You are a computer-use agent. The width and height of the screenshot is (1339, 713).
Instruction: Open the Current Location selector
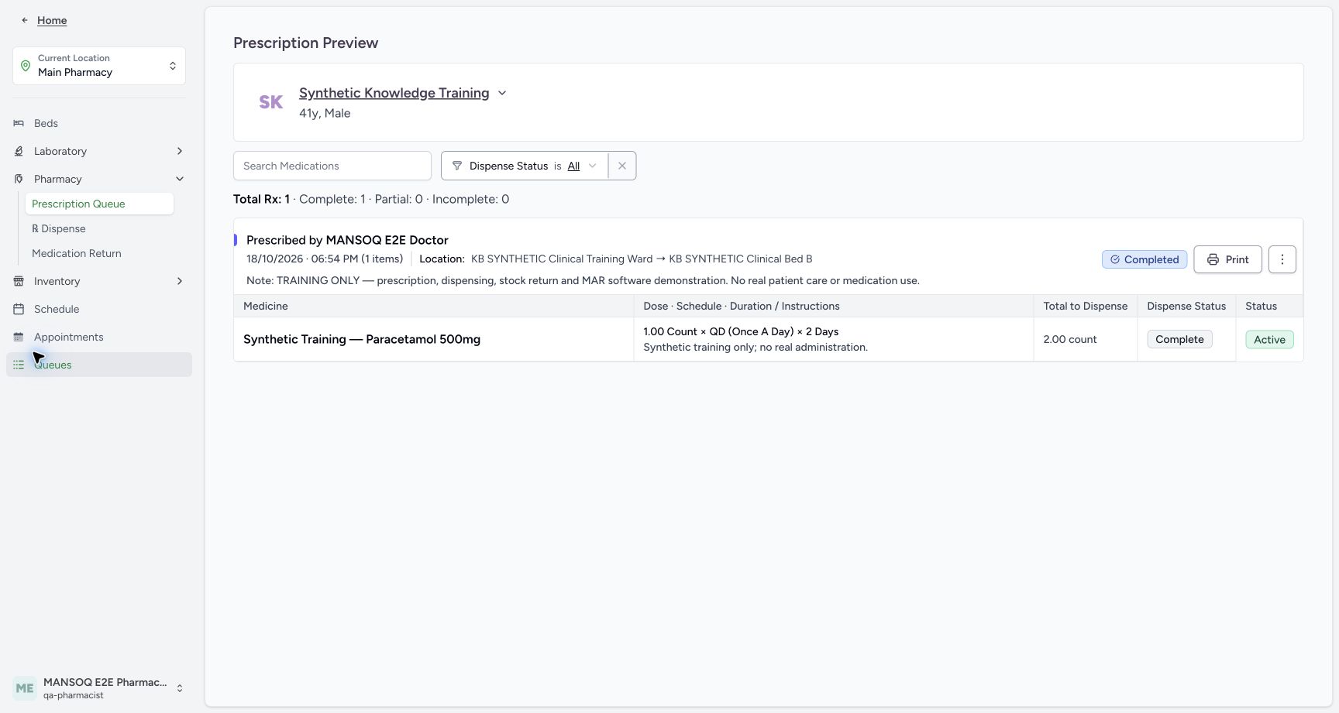[99, 66]
